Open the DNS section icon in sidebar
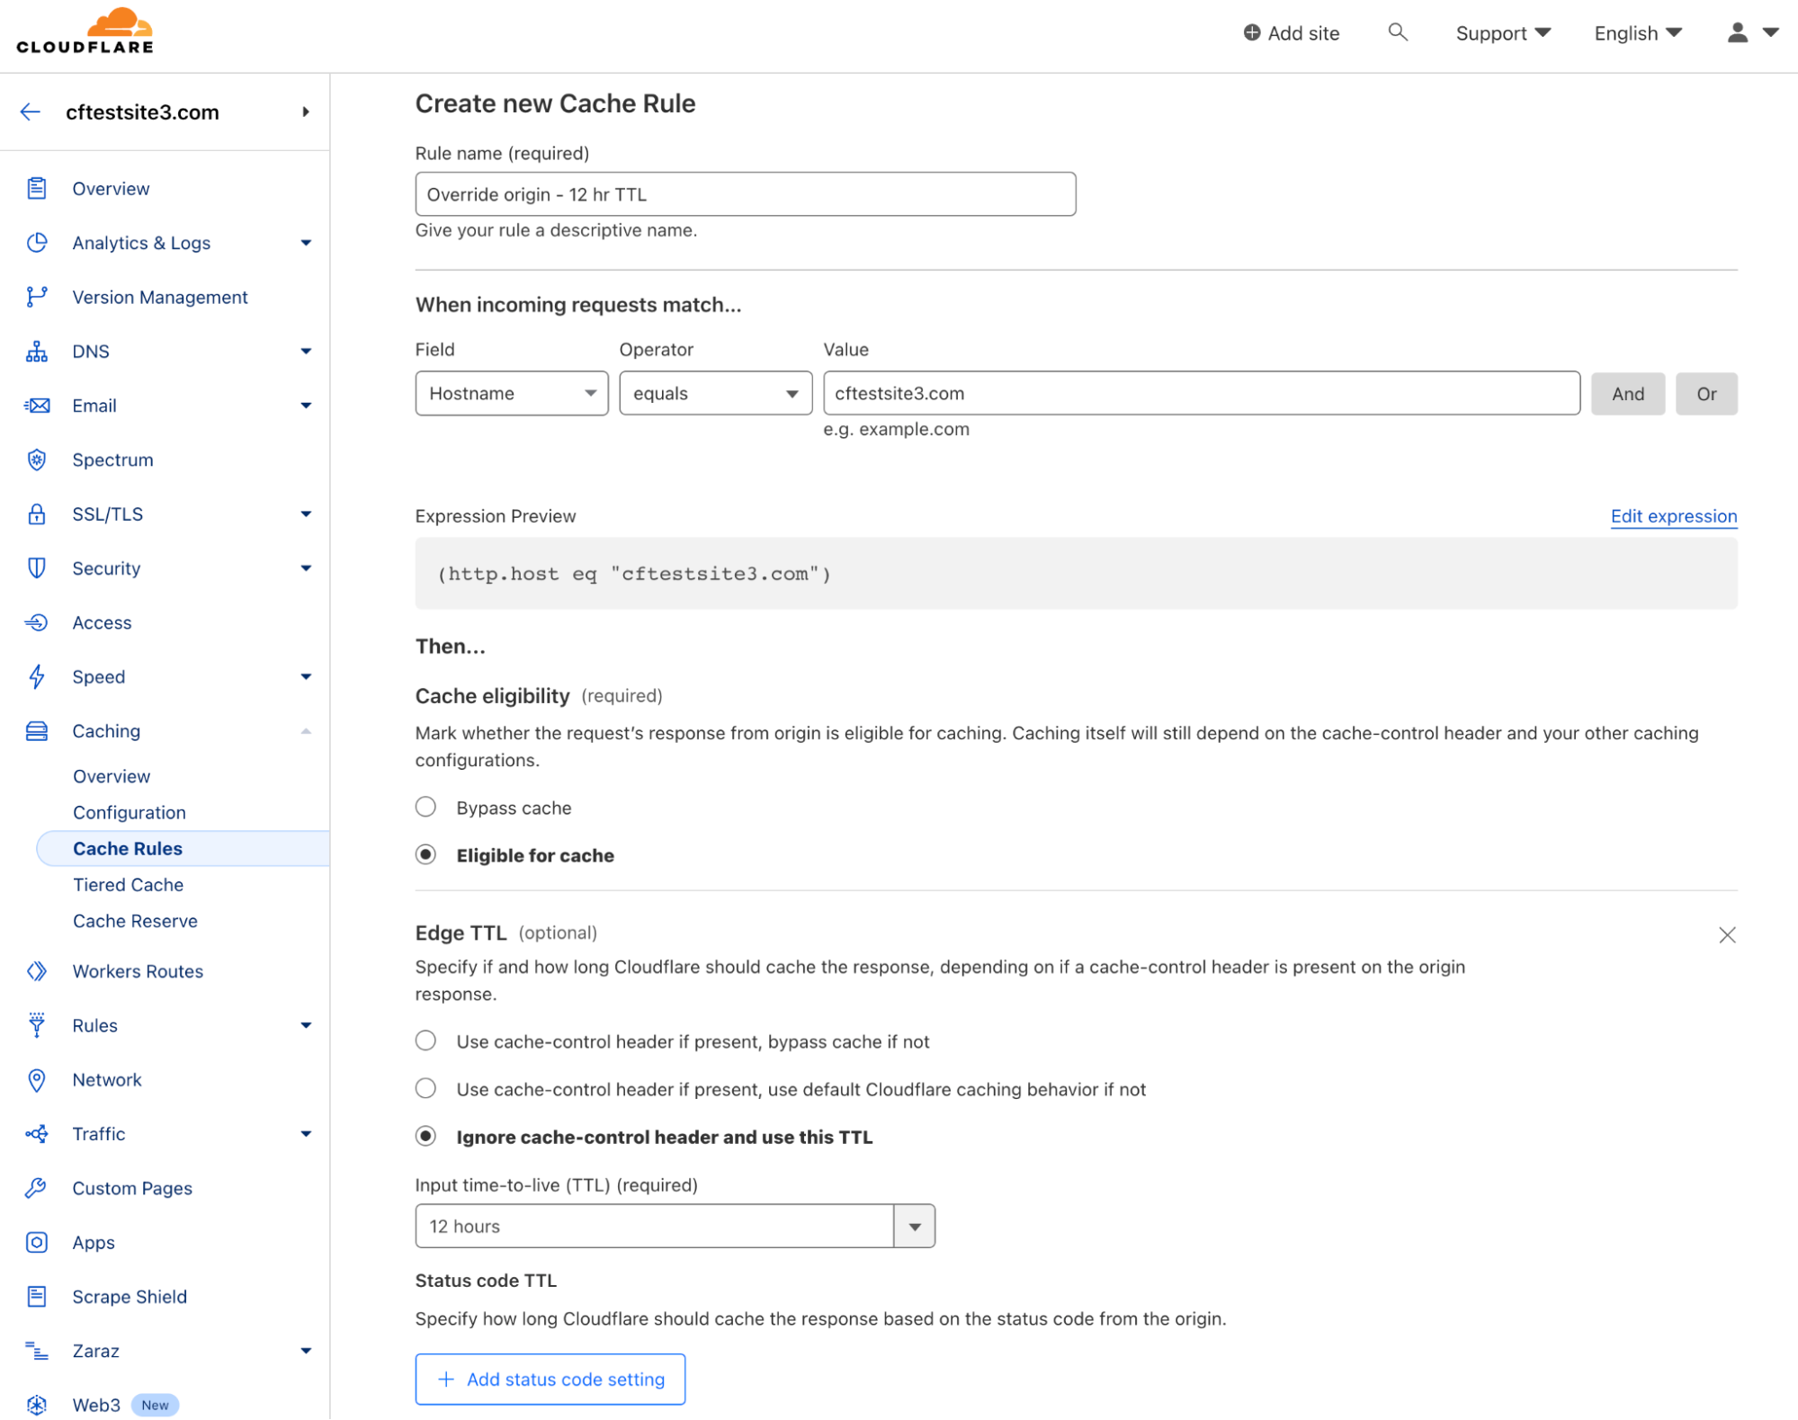The width and height of the screenshot is (1798, 1420). [x=36, y=351]
